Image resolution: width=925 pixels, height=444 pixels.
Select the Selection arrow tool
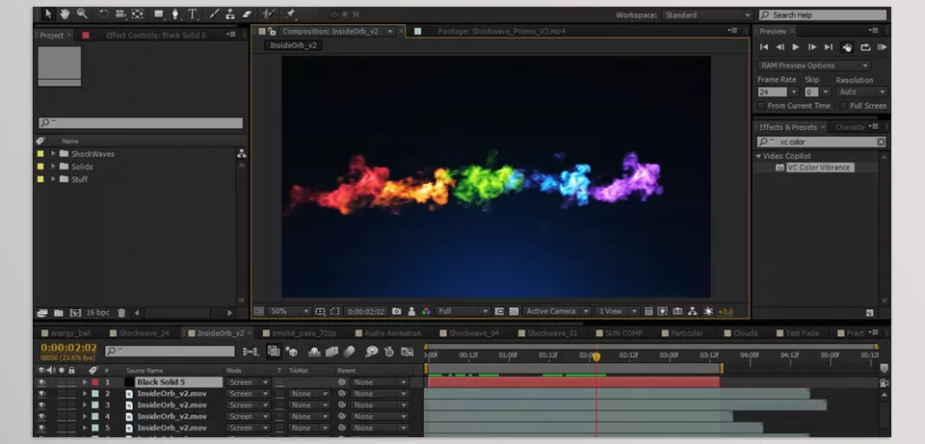48,13
